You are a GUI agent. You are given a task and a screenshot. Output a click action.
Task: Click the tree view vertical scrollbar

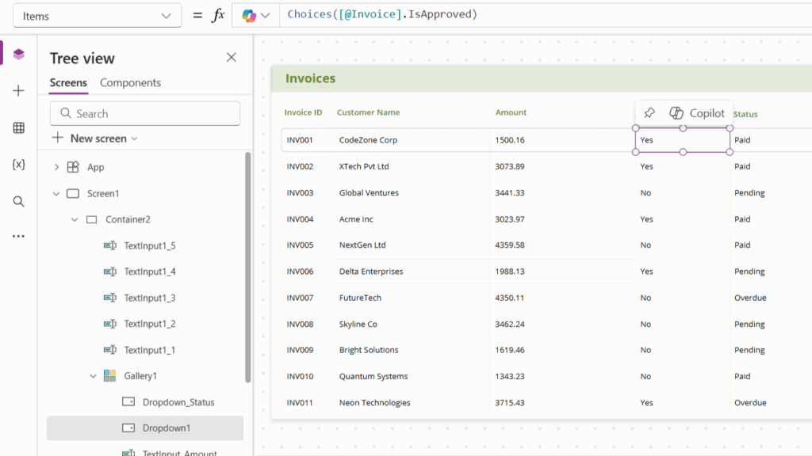click(x=248, y=268)
